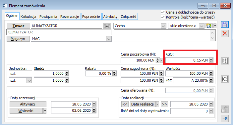Click the Wartość spinner
This screenshot has width=233, height=125.
click(x=211, y=73)
